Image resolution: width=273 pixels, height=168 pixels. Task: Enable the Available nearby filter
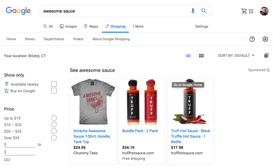pyautogui.click(x=54, y=84)
